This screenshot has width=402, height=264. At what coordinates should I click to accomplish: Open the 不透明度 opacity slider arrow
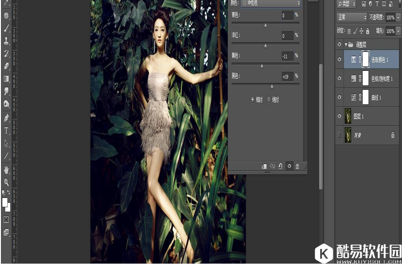398,17
